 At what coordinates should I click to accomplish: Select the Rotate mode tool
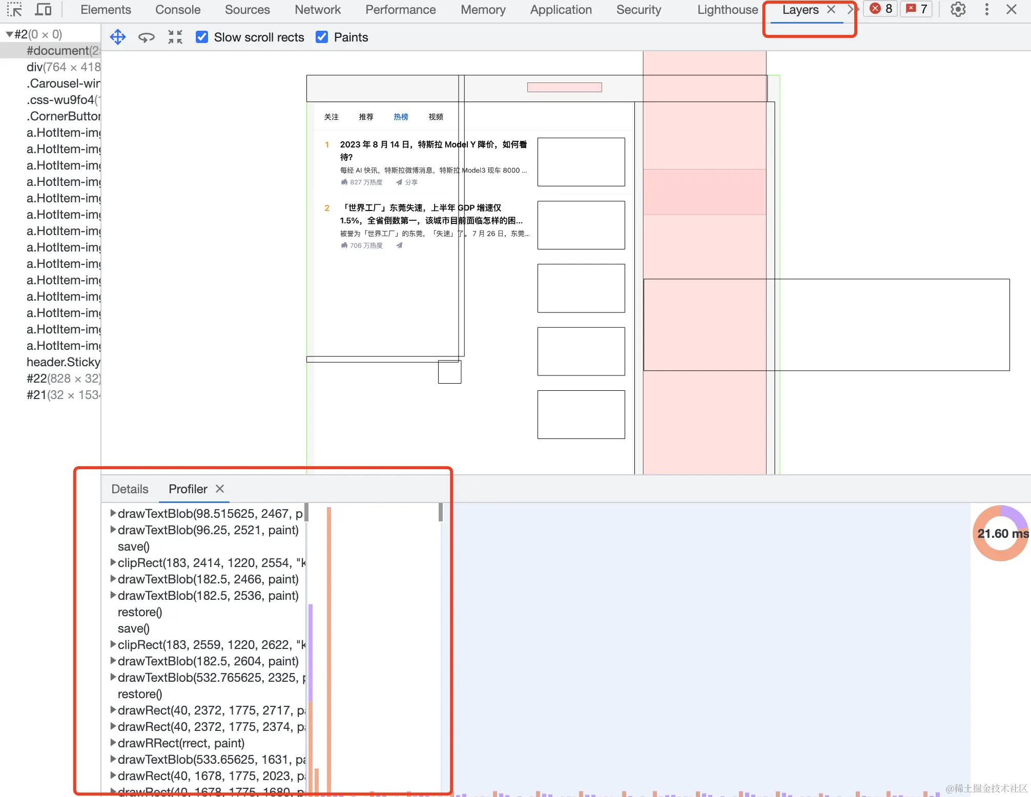pyautogui.click(x=147, y=37)
